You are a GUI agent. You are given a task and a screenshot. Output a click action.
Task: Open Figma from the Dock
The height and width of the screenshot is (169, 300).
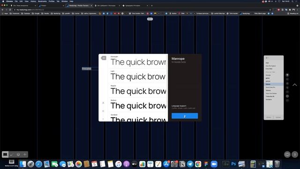pos(206,164)
